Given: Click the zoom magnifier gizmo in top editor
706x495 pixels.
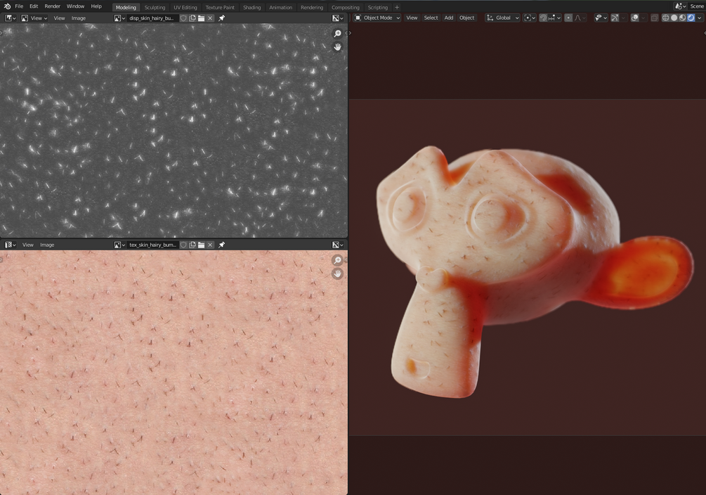Looking at the screenshot, I should coord(337,34).
